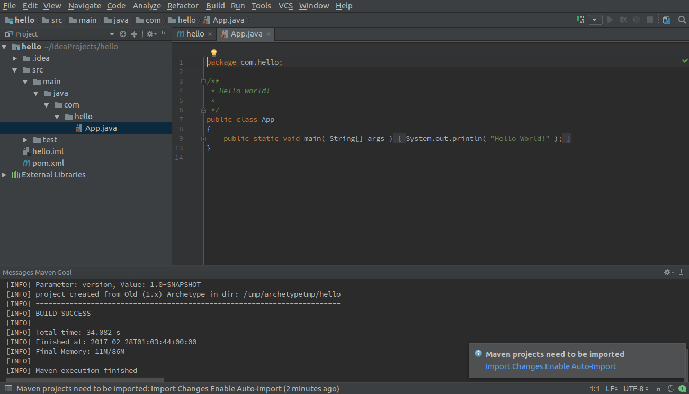Open the Refactor menu
689x394 pixels.
pos(183,6)
